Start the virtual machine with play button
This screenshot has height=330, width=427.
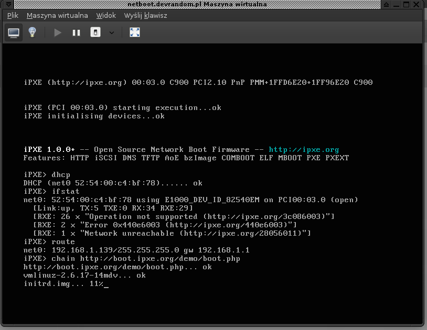point(58,32)
